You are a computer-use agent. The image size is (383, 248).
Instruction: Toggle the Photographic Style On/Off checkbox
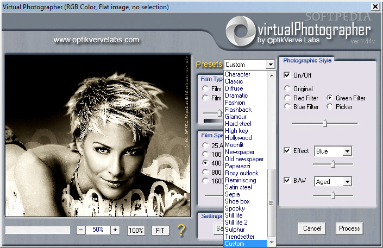287,75
